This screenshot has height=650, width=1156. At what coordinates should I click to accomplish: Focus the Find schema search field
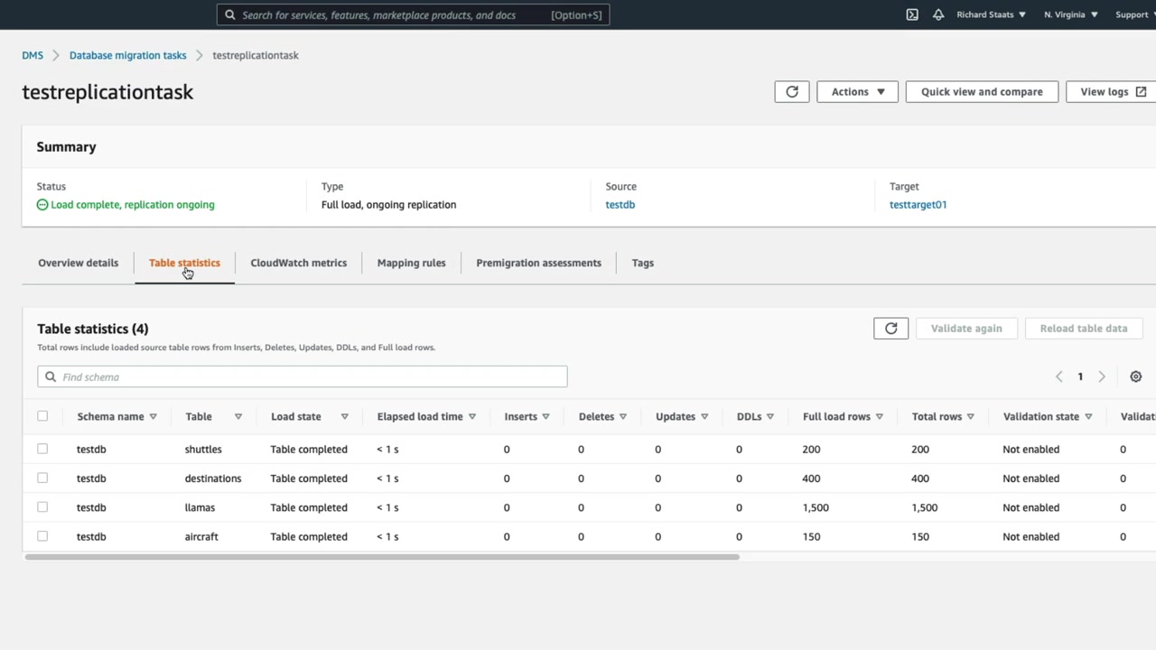pos(303,376)
